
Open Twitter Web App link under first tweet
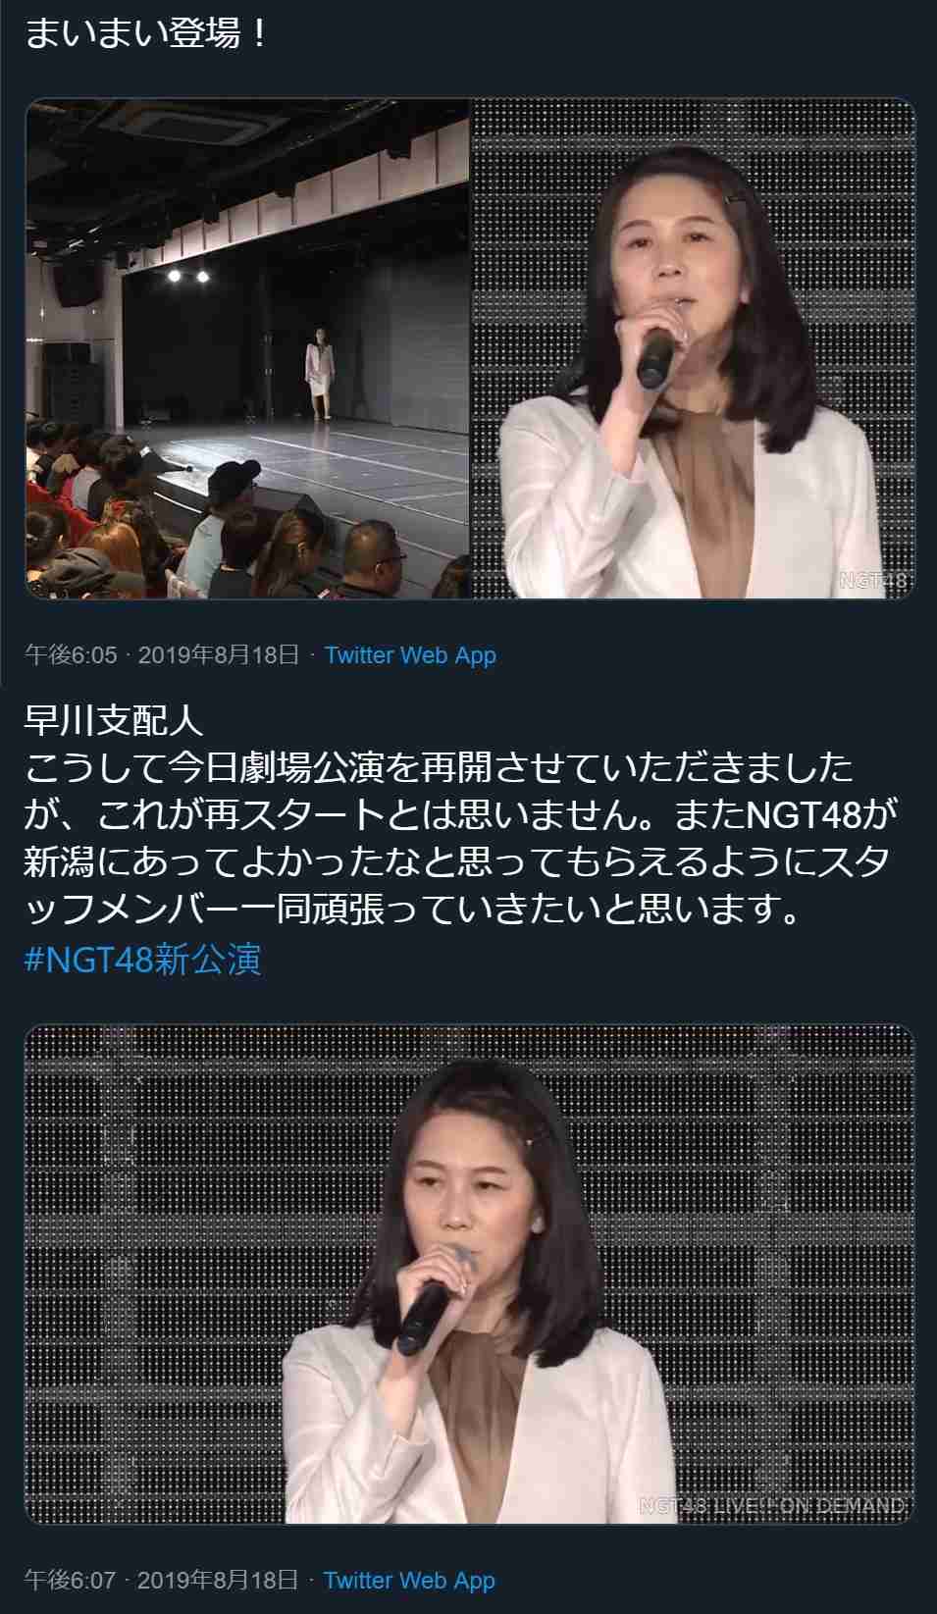pos(410,655)
